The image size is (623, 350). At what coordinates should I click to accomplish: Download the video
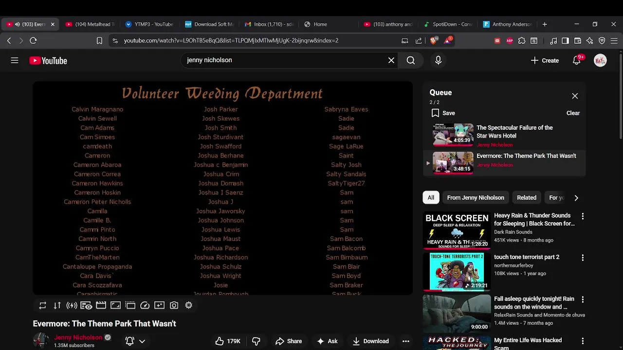pyautogui.click(x=371, y=341)
